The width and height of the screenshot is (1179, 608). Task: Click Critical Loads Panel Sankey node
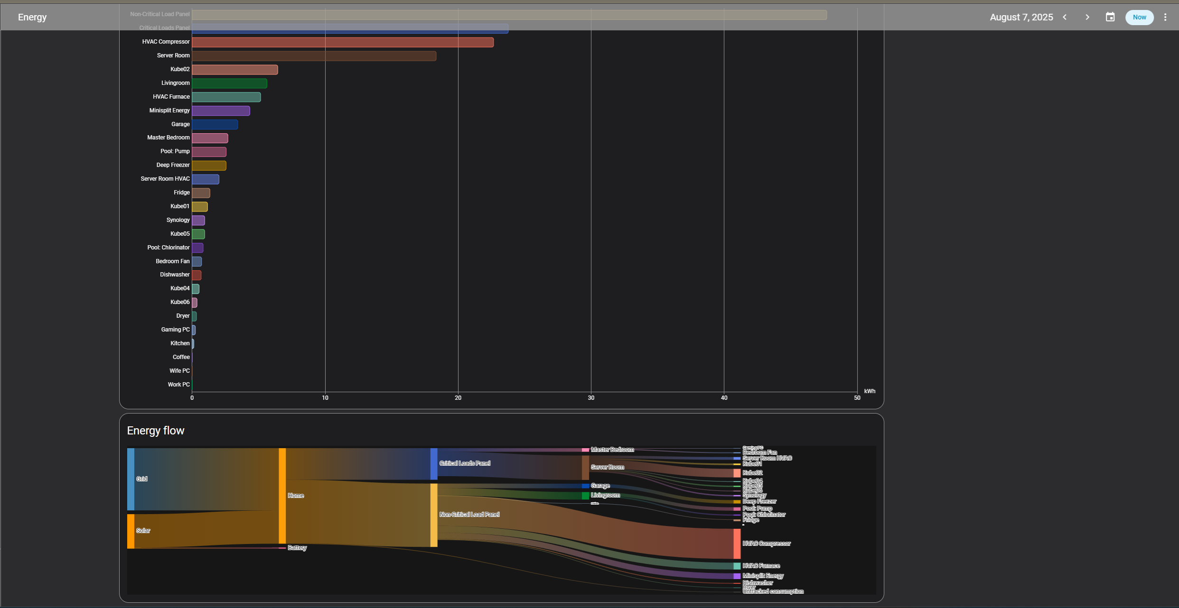coord(434,464)
